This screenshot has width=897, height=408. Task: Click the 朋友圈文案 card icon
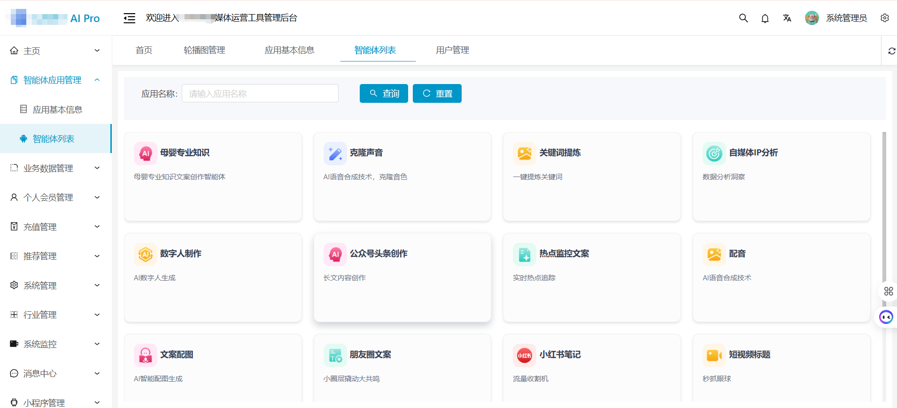tap(335, 355)
